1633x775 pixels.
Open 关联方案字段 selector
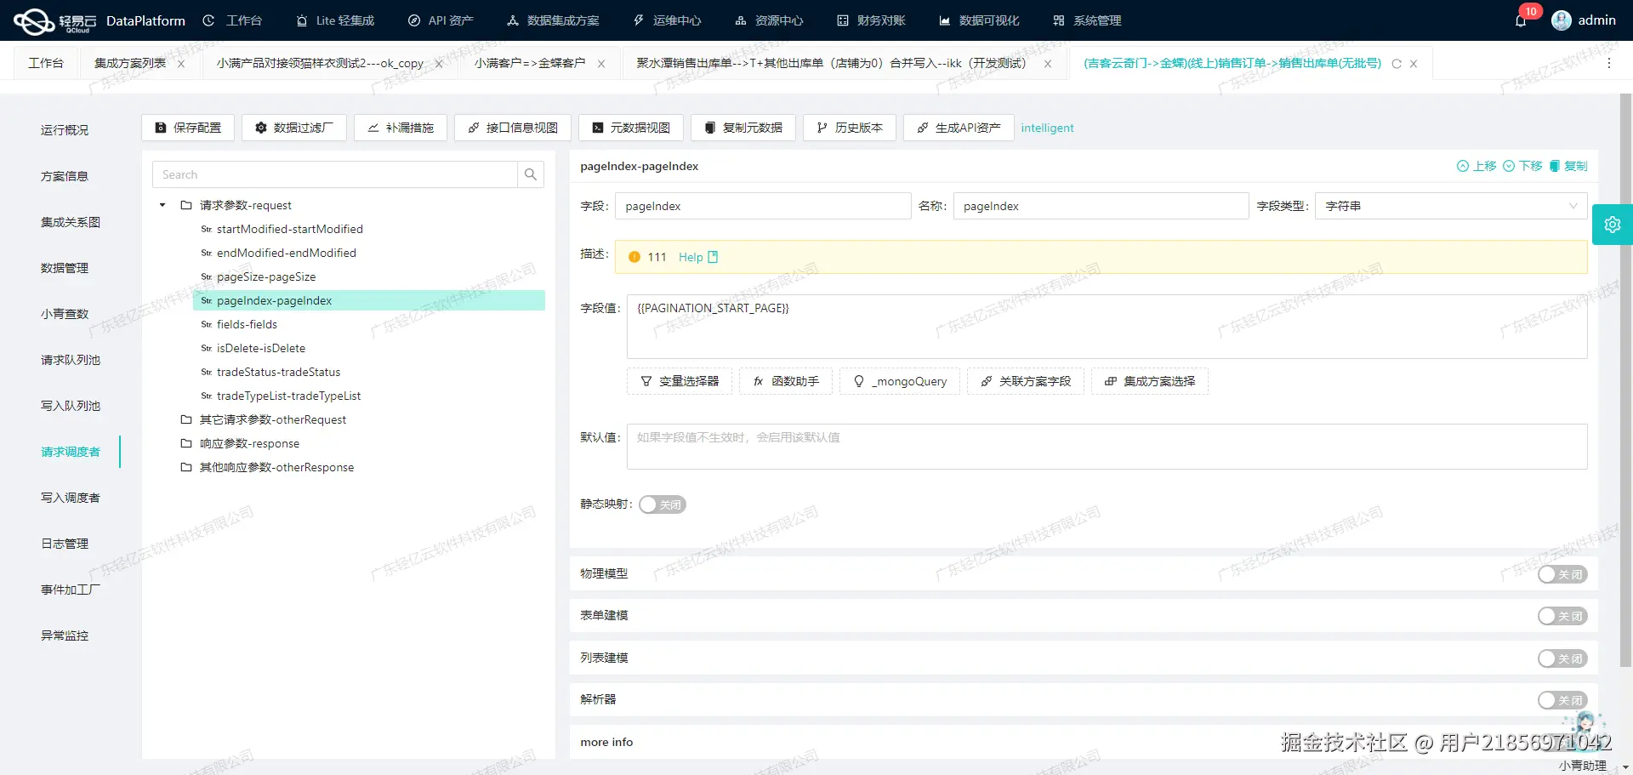pos(1025,381)
